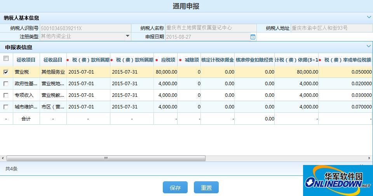The image size is (373, 196).
Task: Click the 申报日期 field showing 2015-08-27
Action: pos(207,37)
